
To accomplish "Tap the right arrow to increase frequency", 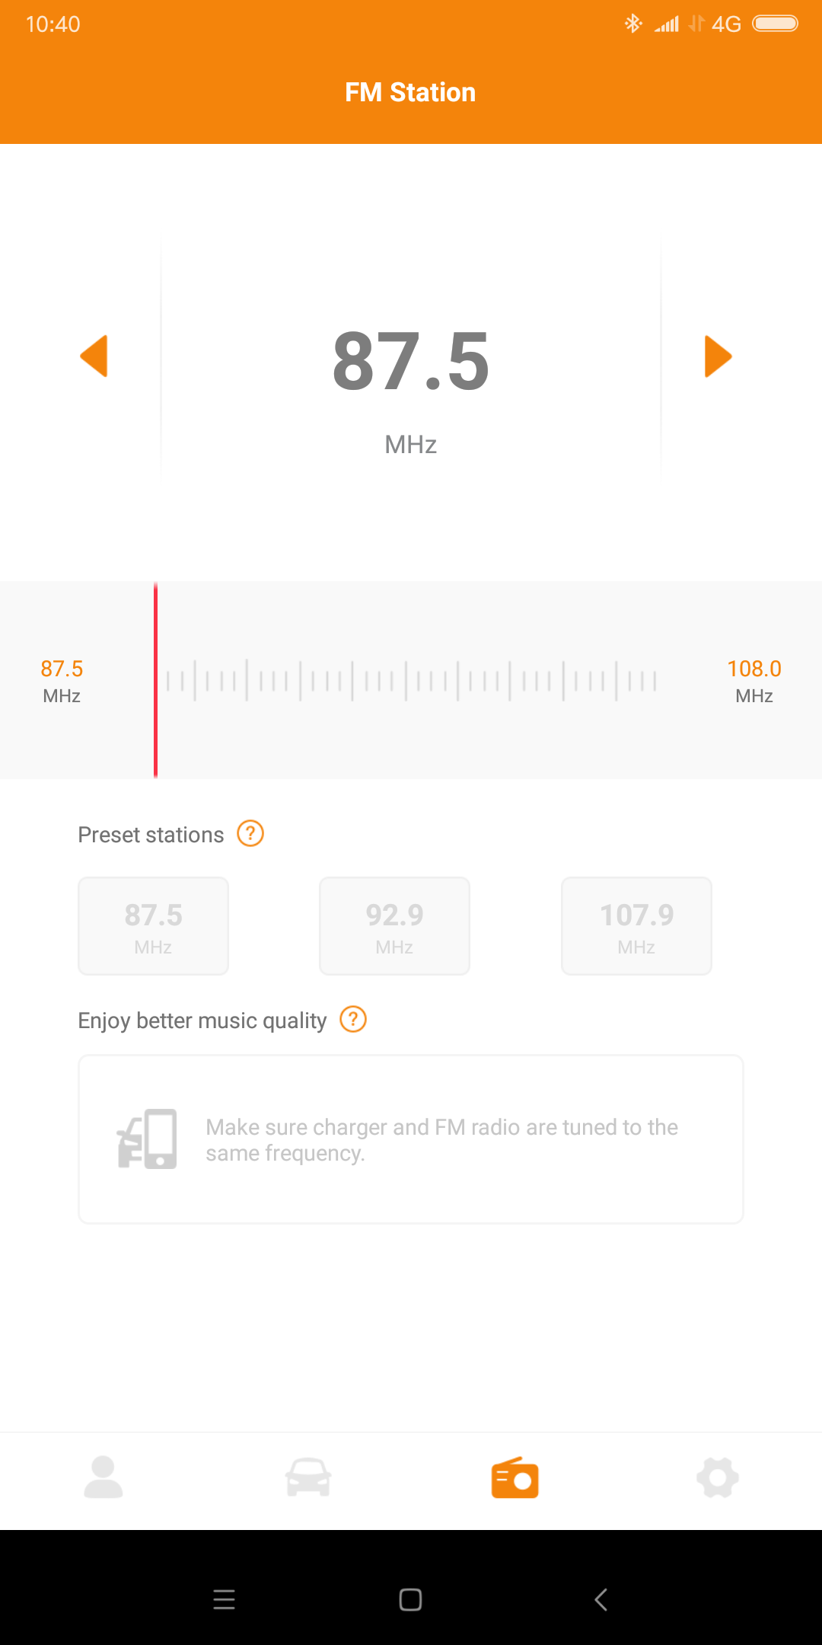I will coord(718,356).
